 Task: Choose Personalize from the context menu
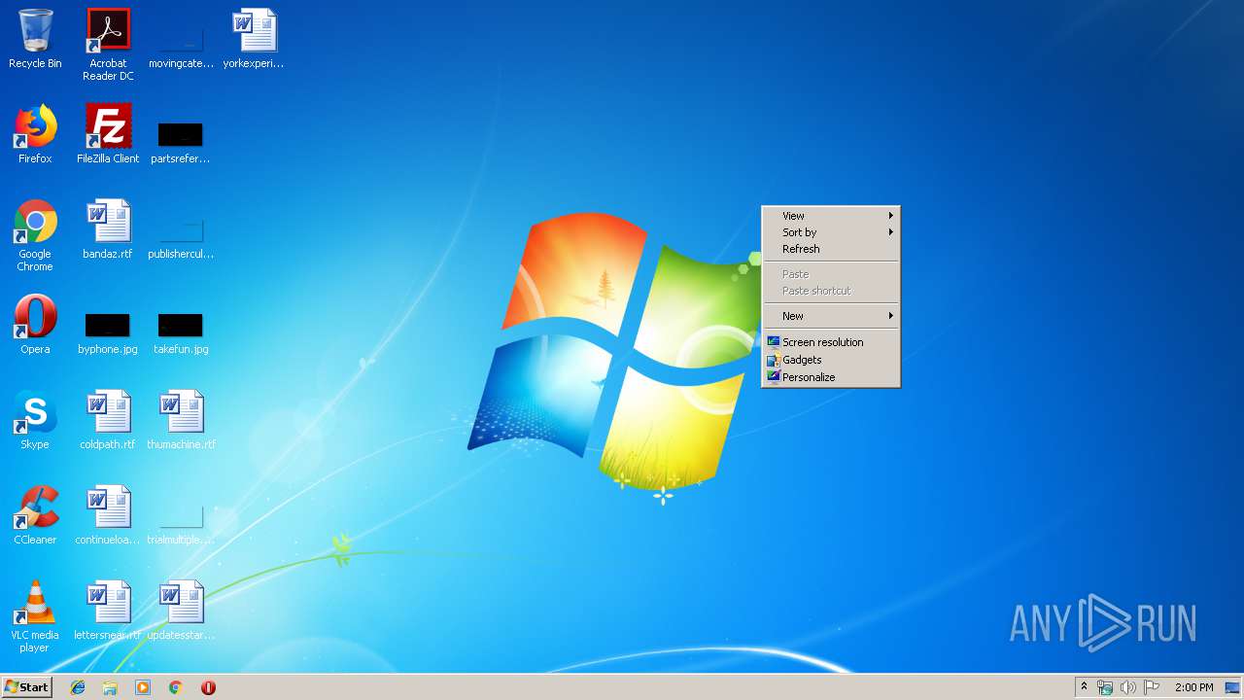coord(831,377)
